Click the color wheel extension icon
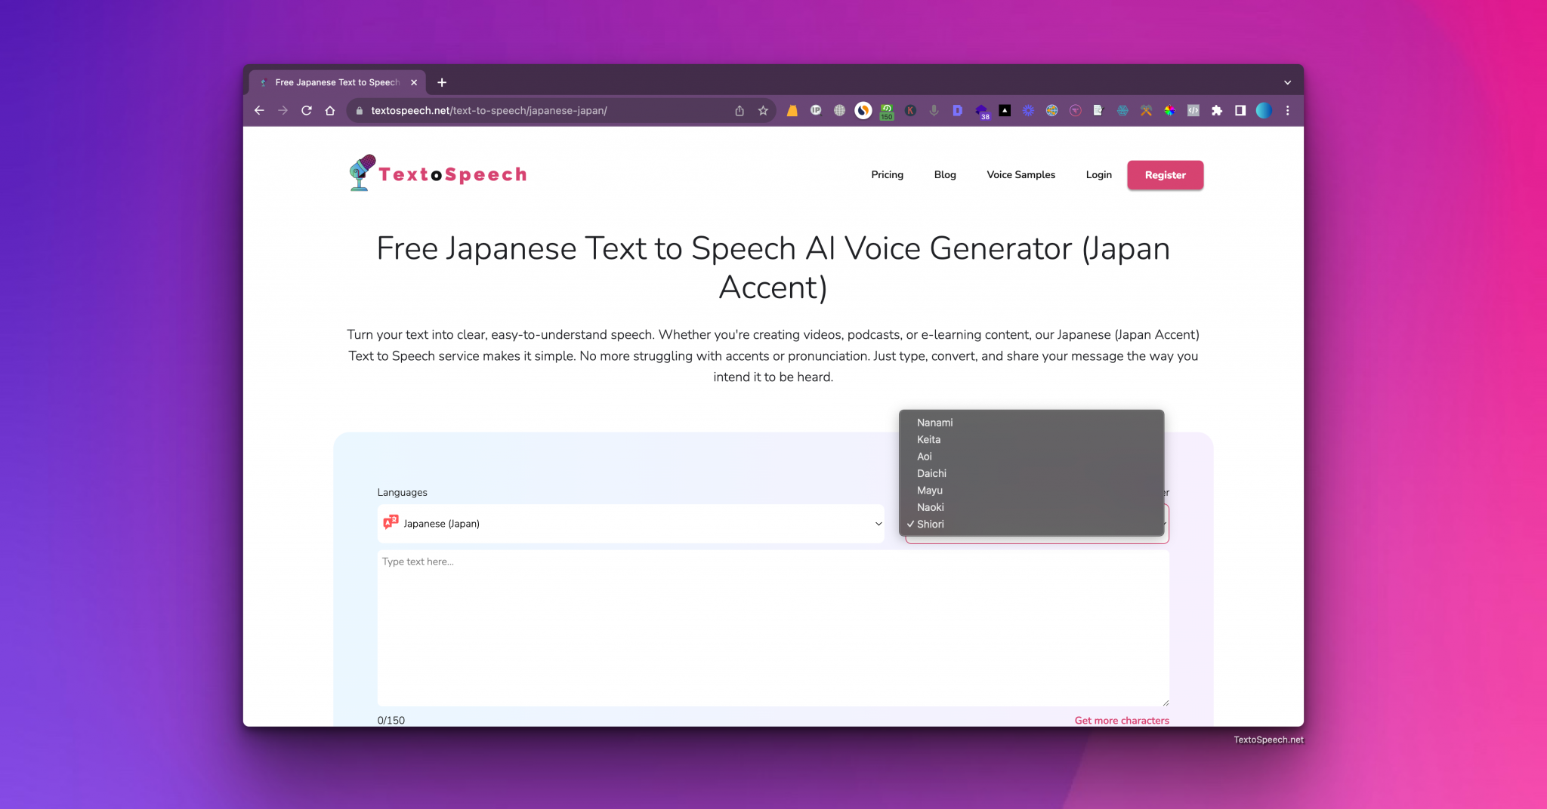 point(1169,110)
